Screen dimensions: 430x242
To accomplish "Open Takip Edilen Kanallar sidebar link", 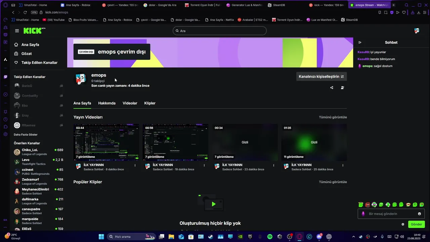I will (39, 63).
